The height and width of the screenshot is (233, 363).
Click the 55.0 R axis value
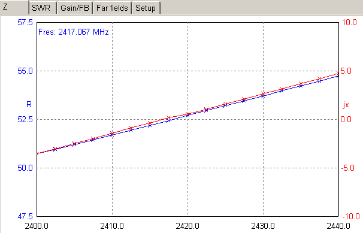coord(25,71)
